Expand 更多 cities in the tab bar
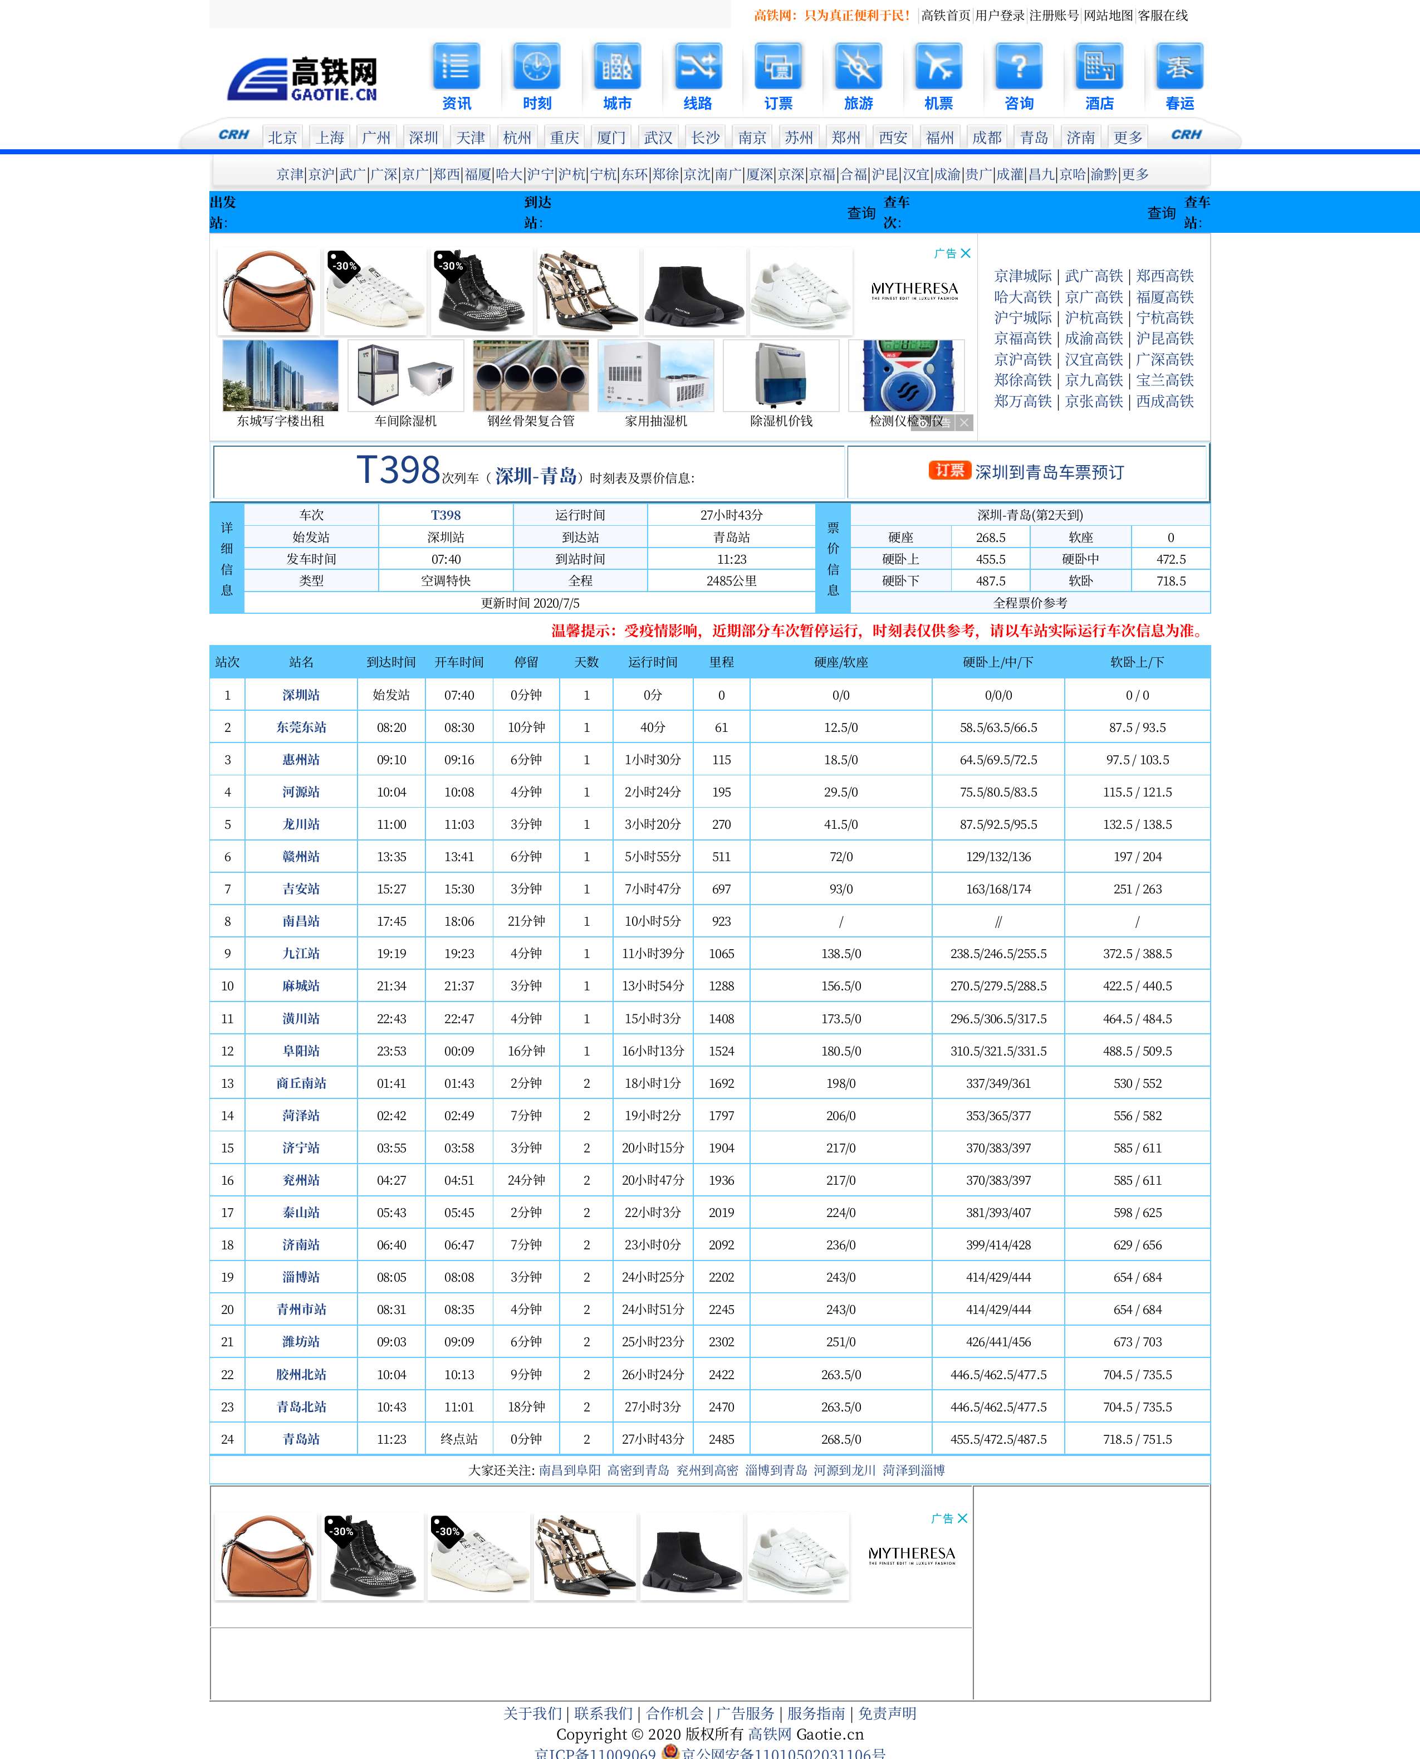This screenshot has width=1420, height=1759. pyautogui.click(x=1128, y=138)
